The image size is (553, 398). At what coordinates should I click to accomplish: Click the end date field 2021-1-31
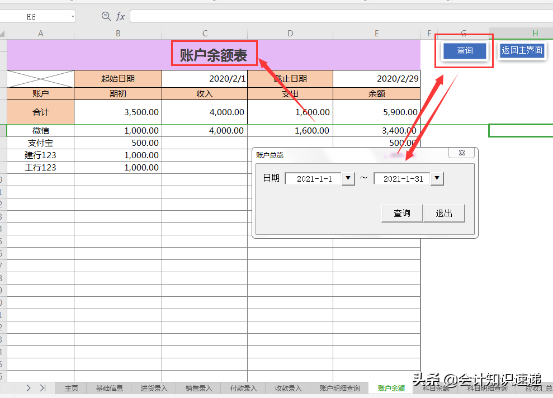[403, 179]
